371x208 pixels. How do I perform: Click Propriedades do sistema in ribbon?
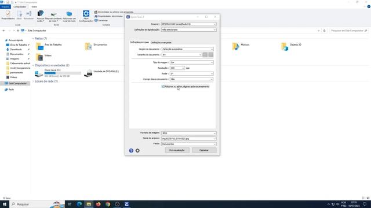point(108,16)
